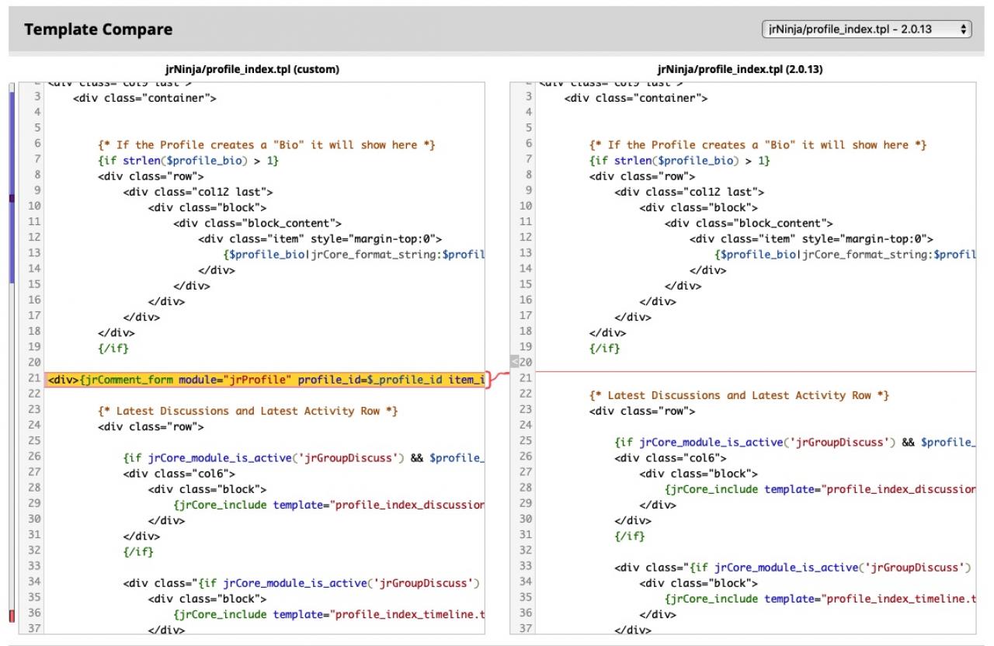Click the container div line in left pane

click(x=144, y=98)
